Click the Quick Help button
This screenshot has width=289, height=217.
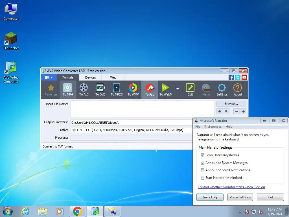210,197
